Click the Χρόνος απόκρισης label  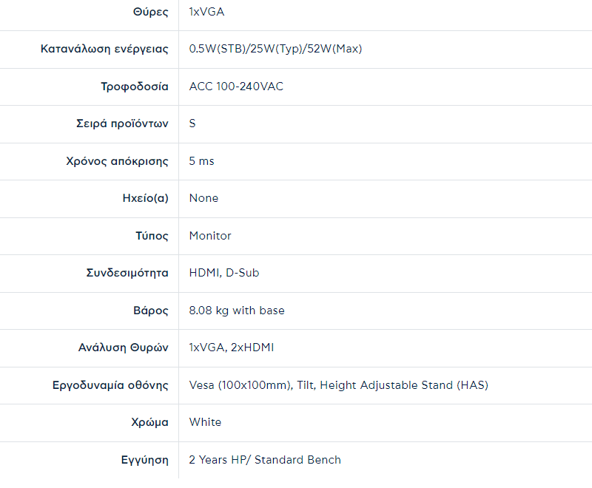coord(117,161)
